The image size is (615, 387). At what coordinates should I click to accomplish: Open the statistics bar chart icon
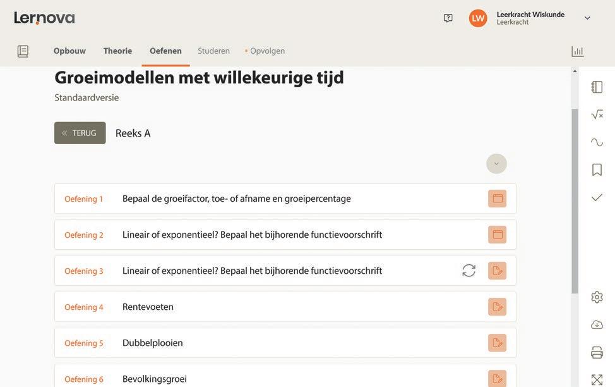(x=577, y=51)
